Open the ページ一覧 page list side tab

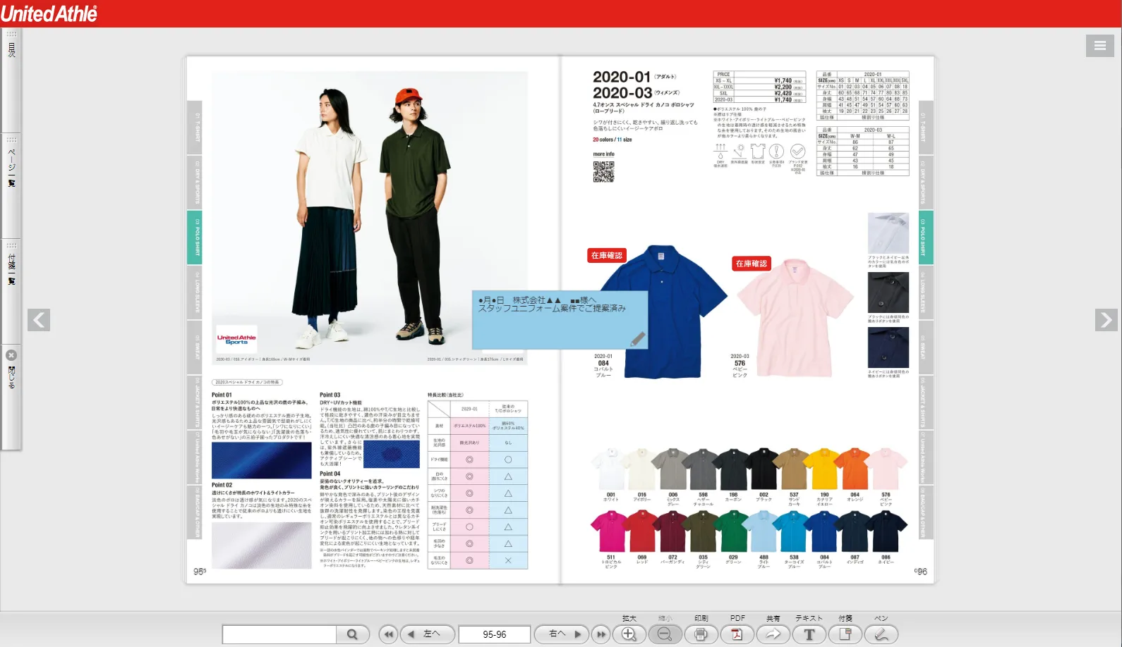pos(11,185)
